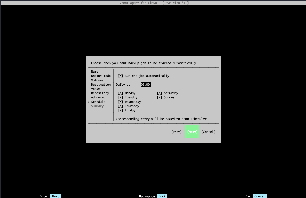Click the [Cancel] button
The width and height of the screenshot is (306, 198).
point(208,132)
